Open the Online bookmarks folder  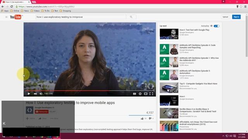pos(15,11)
